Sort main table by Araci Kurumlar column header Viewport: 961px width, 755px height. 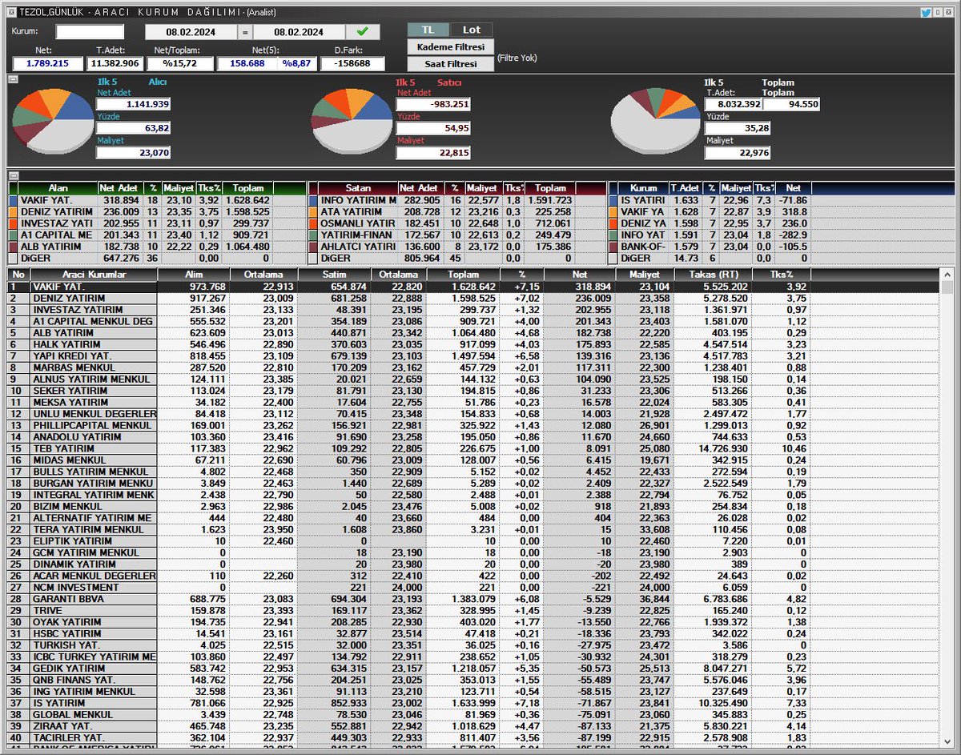point(94,275)
